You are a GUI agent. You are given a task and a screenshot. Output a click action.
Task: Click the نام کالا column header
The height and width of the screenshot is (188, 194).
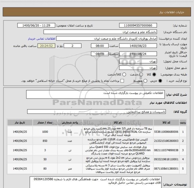tap(118, 123)
